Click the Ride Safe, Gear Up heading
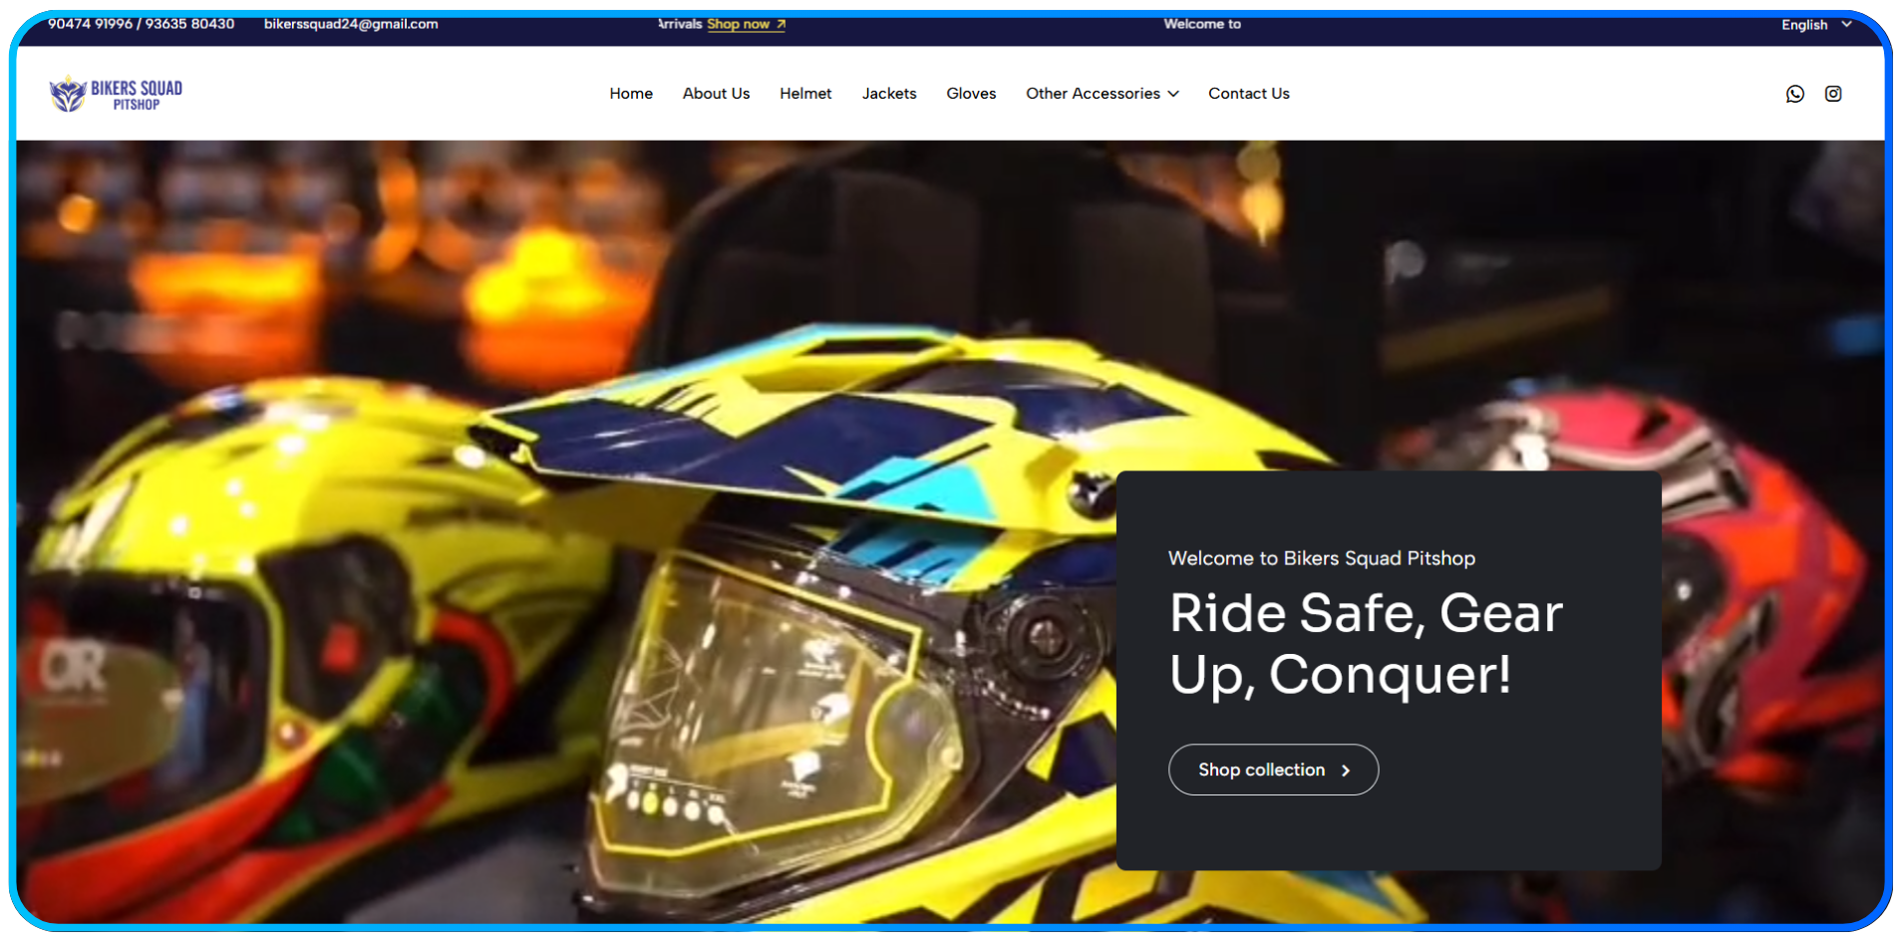The width and height of the screenshot is (1902, 940). click(x=1365, y=643)
